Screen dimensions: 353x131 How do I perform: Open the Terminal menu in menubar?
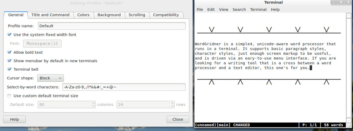(258, 10)
